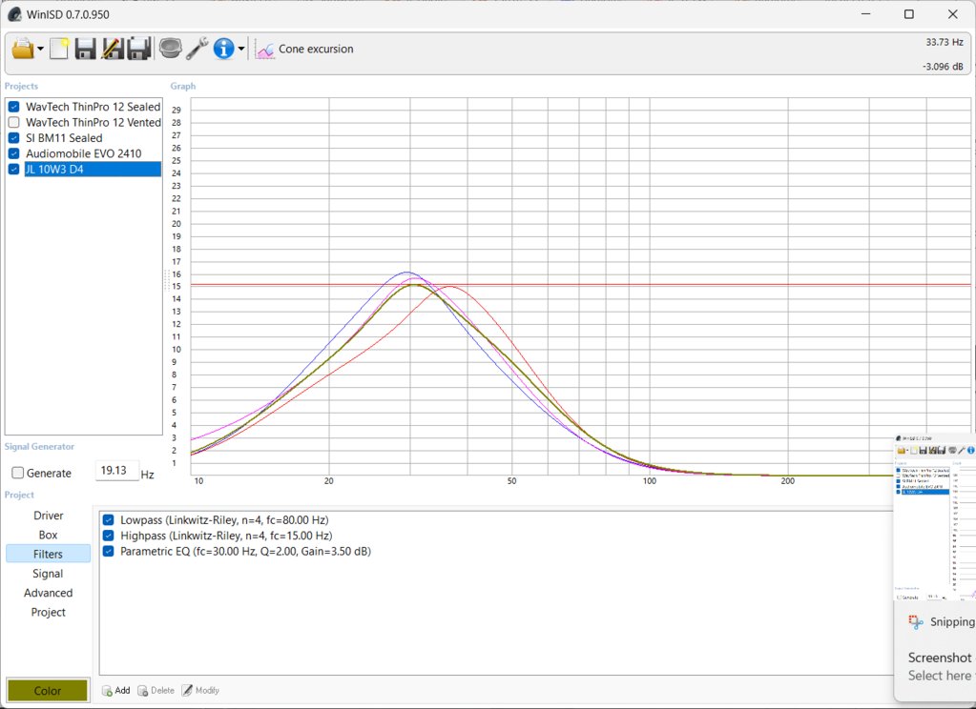Select the Audiomobile EVO 2410 project name
Viewport: 976px width, 709px height.
tap(83, 153)
